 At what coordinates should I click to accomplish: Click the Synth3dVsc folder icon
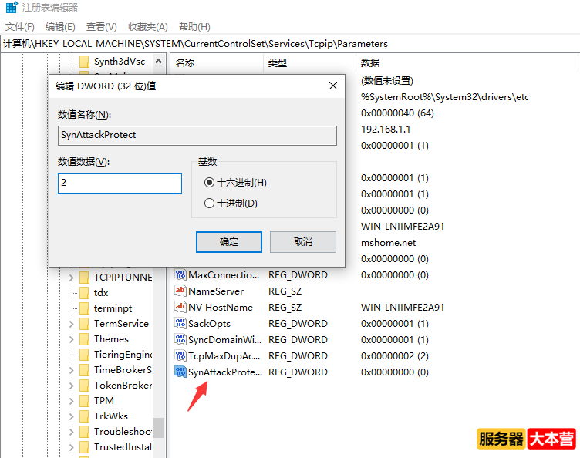click(x=84, y=62)
